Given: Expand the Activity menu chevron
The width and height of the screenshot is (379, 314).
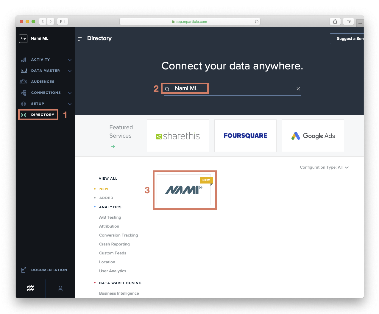Looking at the screenshot, I should click(70, 60).
